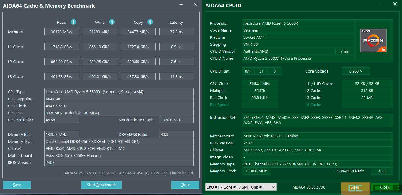Close the CPUID window with the X

tap(396, 4)
